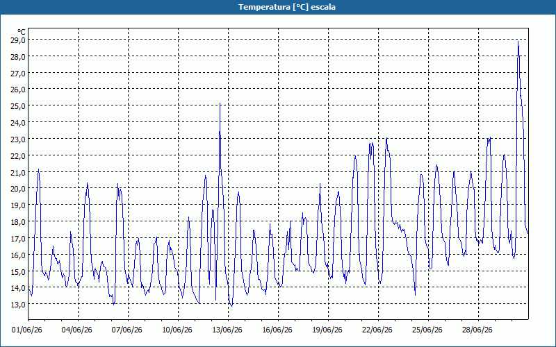Click the 26,0 axis value
The image size is (556, 347).
(x=18, y=90)
